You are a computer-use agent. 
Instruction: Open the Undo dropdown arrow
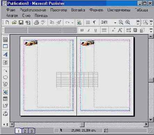pos(72,23)
